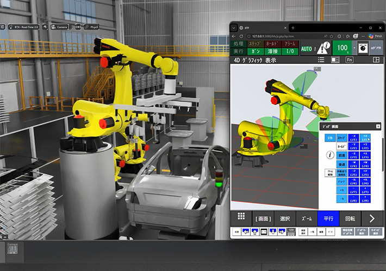Click the teach pendant enable switch icon
This screenshot has height=271, width=386.
tap(363, 48)
